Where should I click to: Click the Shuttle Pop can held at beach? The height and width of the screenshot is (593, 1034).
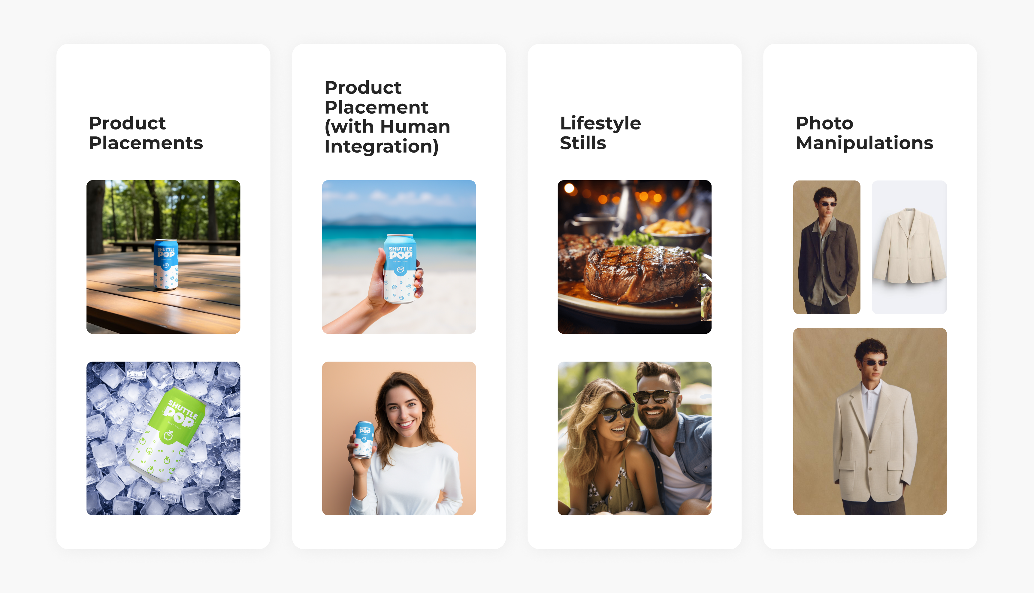pos(400,268)
